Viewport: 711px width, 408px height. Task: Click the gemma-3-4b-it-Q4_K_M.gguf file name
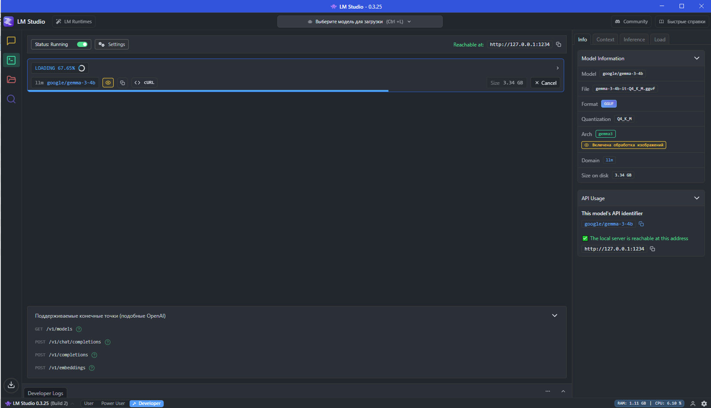tap(625, 89)
